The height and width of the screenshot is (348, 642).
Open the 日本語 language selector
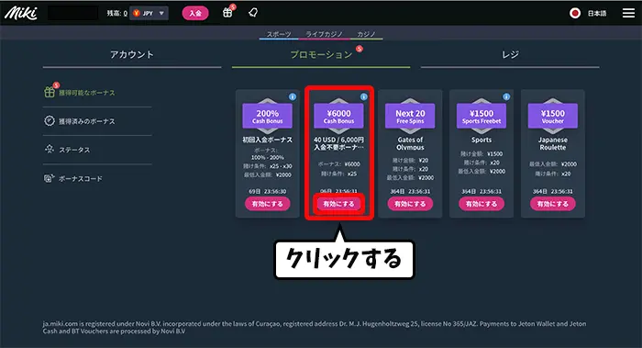click(597, 14)
